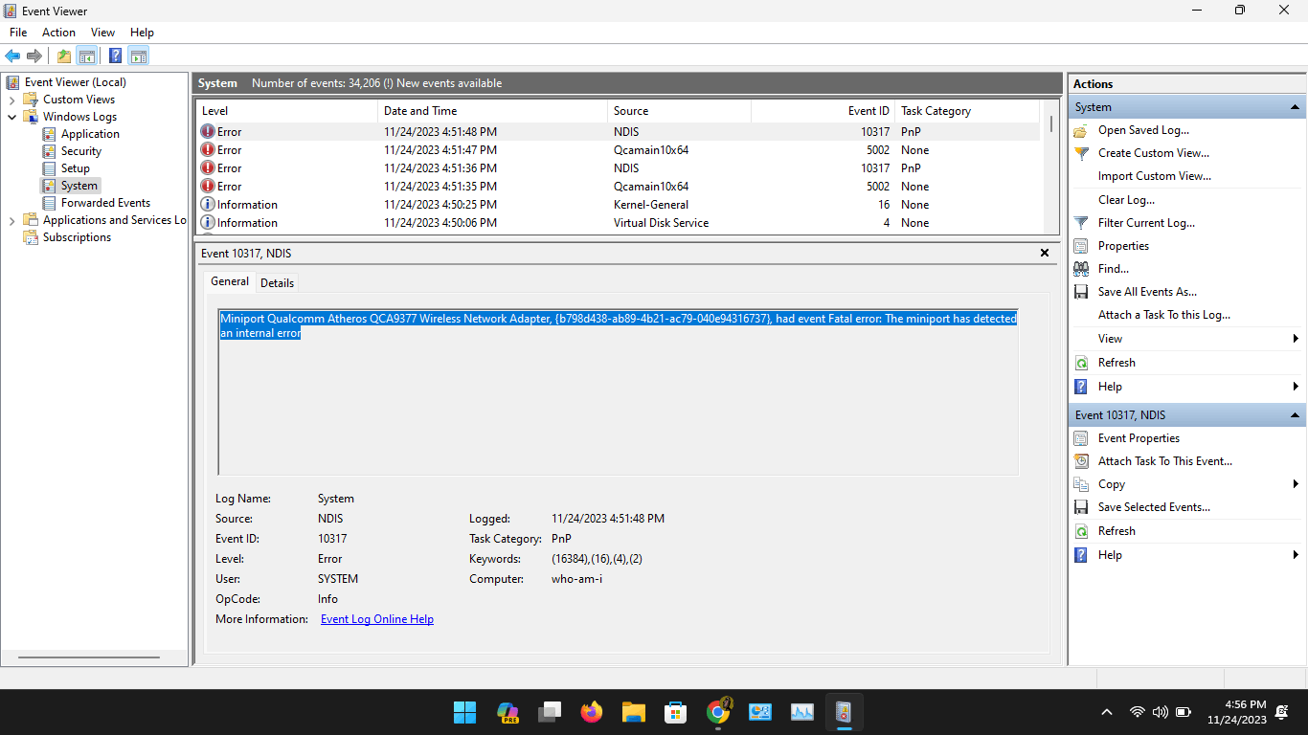The image size is (1308, 735).
Task: Open log Properties from Actions pane
Action: tap(1123, 246)
